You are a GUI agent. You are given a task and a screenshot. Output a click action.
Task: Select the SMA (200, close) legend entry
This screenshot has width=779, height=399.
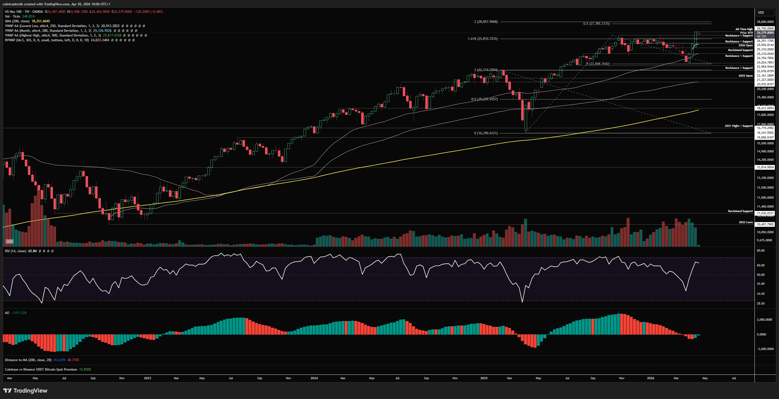(17, 21)
